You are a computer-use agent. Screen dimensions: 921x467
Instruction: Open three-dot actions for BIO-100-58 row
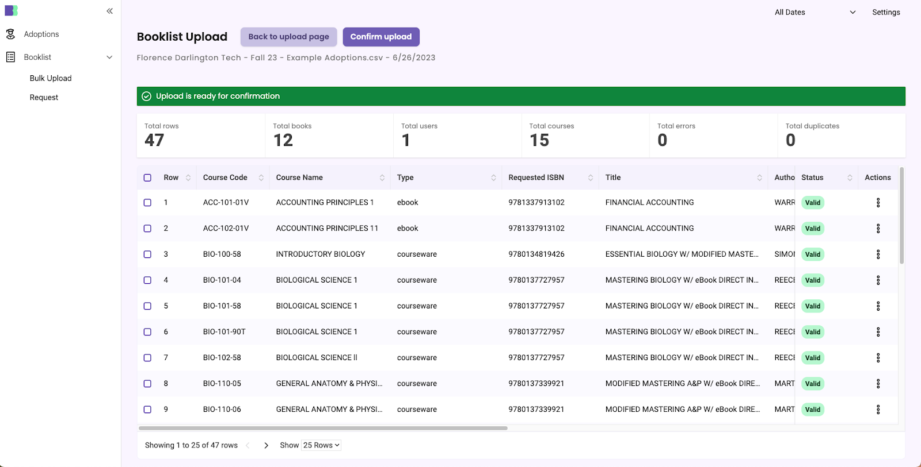(x=878, y=254)
